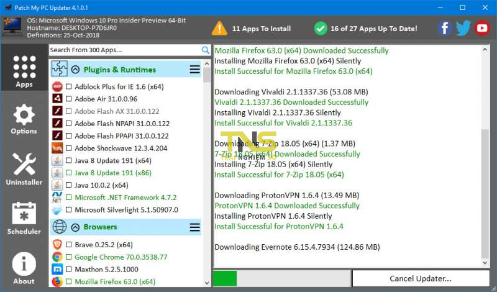Click the Adobe Air icon
Viewport: 497px width, 292px height.
click(57, 99)
